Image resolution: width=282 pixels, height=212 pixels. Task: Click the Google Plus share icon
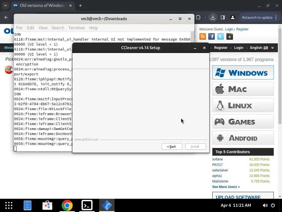point(229,37)
